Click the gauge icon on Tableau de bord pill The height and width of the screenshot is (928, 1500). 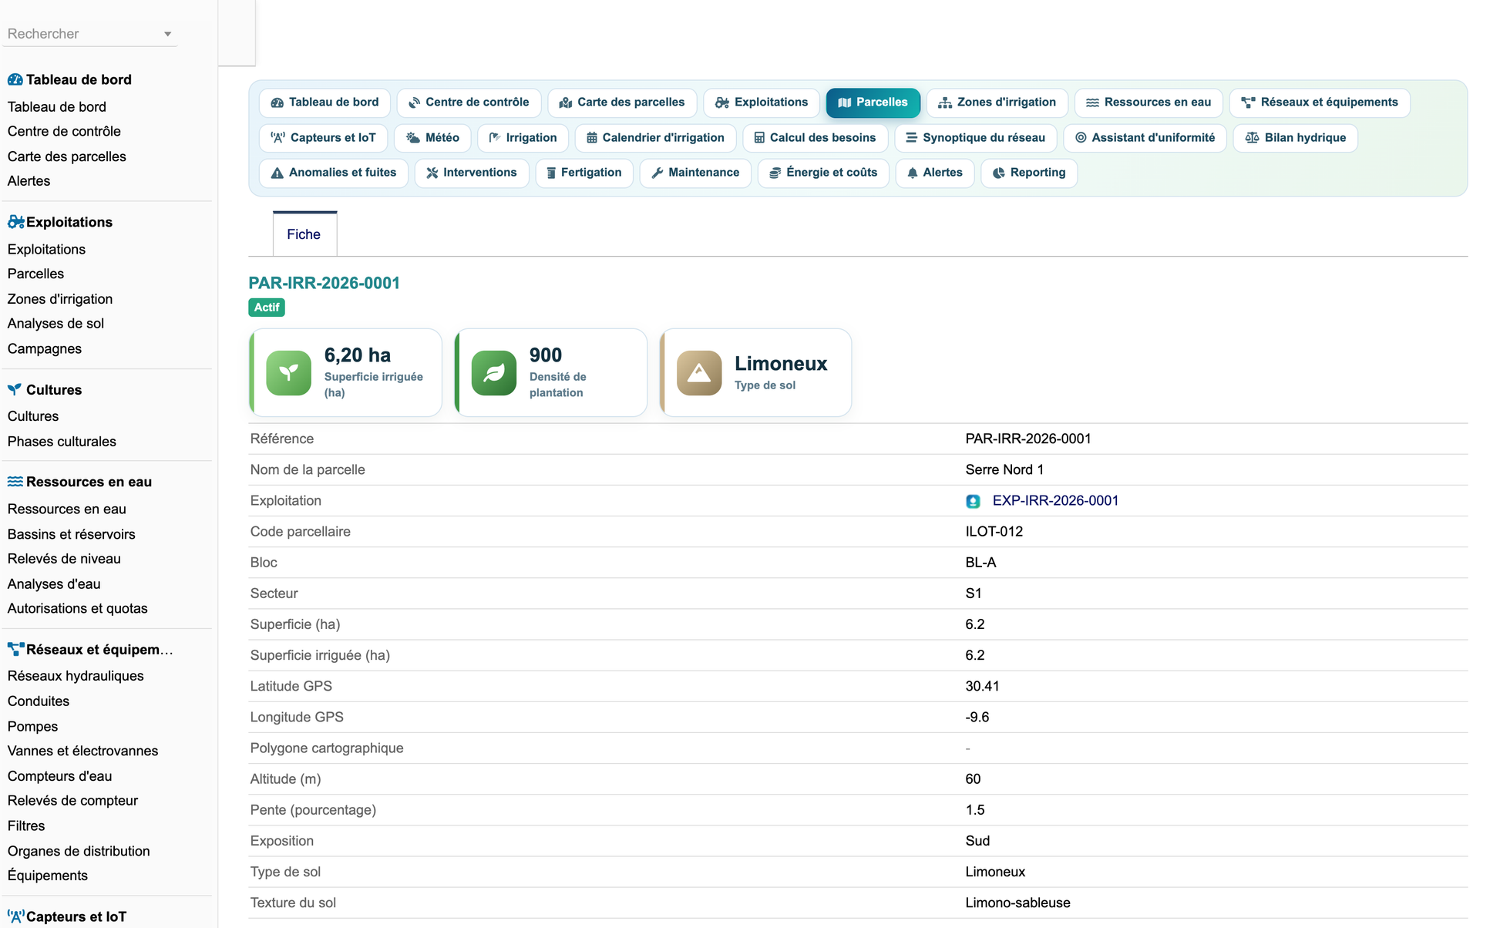[277, 103]
